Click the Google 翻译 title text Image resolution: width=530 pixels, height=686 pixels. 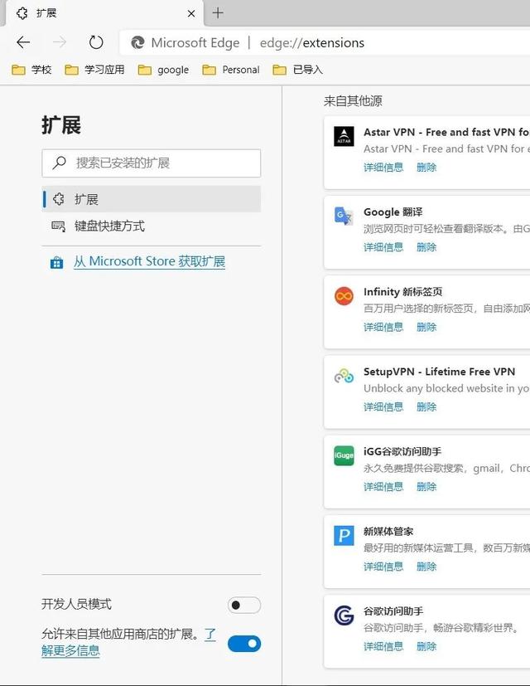pyautogui.click(x=393, y=212)
